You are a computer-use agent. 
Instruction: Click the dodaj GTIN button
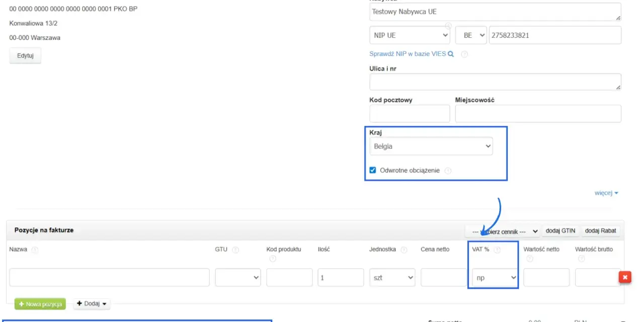click(561, 231)
